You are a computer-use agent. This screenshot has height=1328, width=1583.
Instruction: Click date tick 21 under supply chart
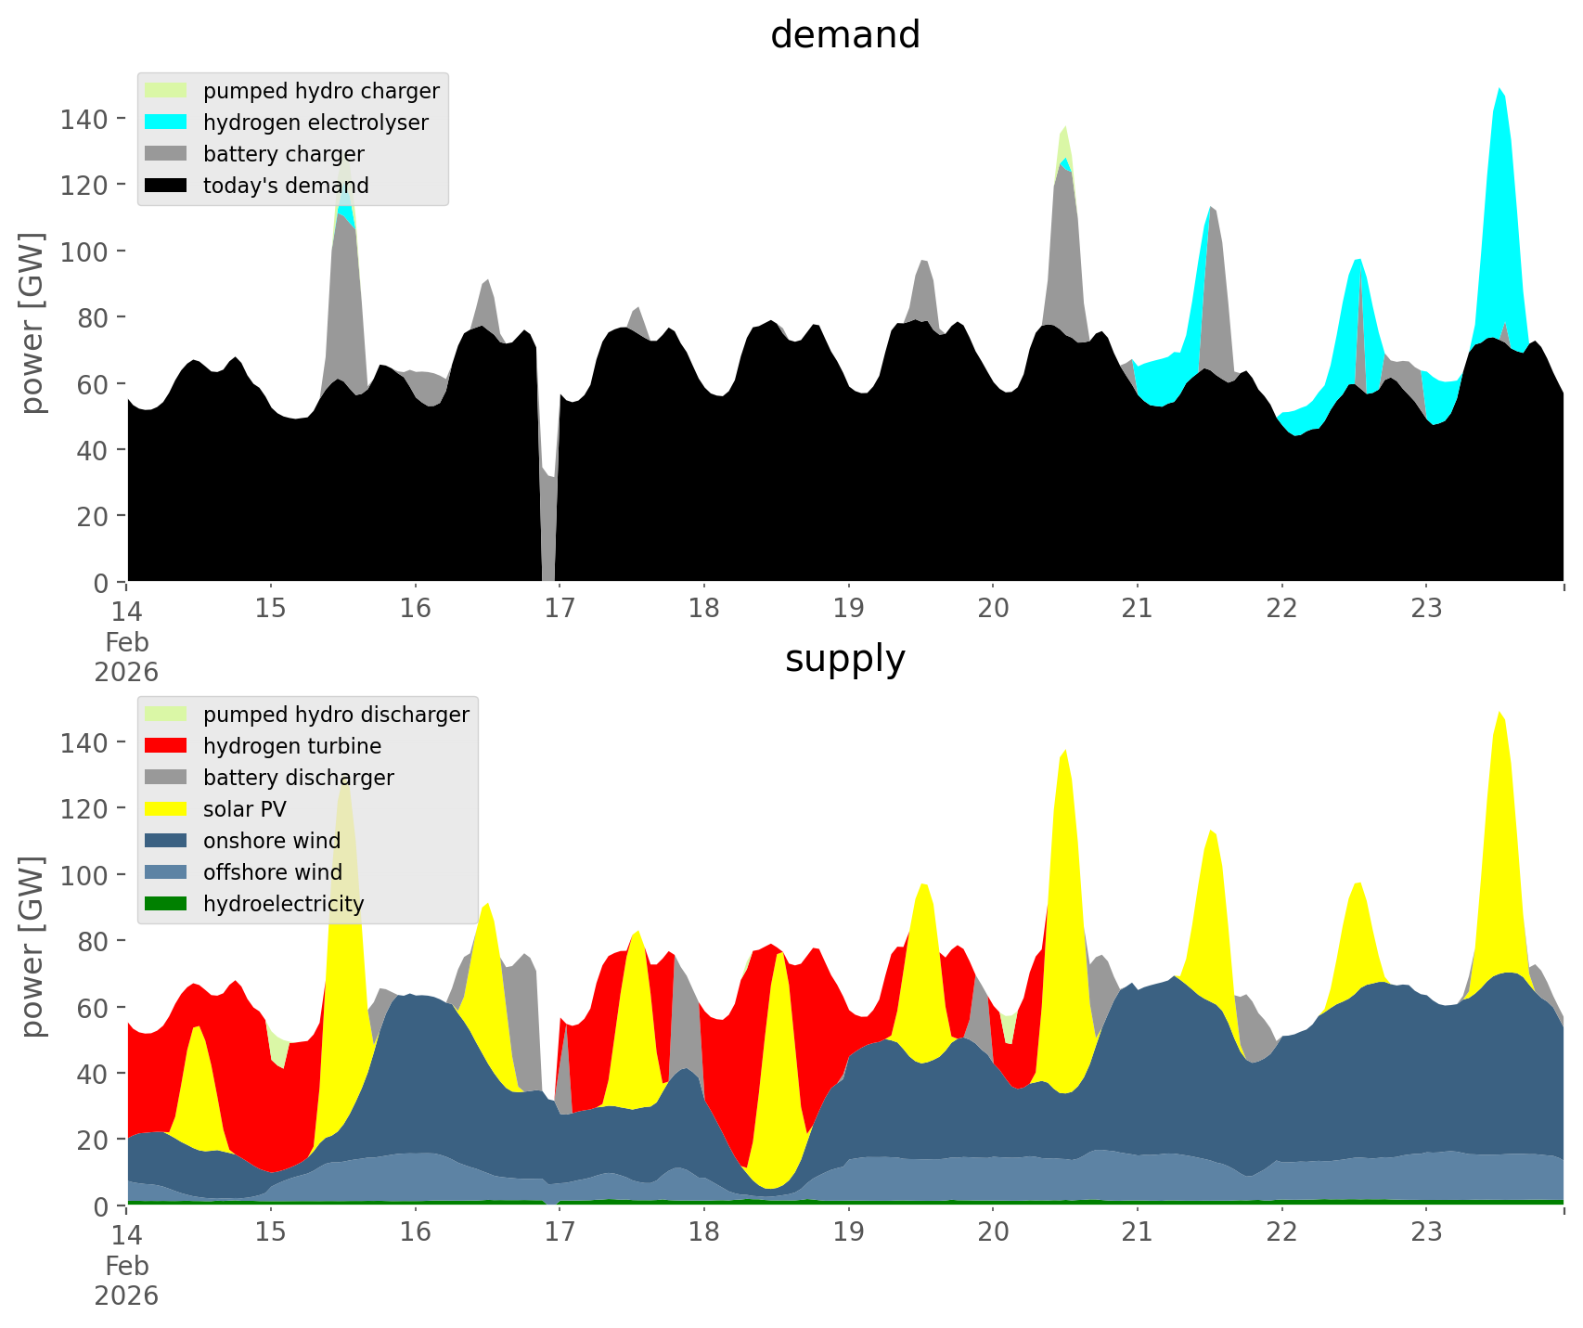tap(1137, 1231)
